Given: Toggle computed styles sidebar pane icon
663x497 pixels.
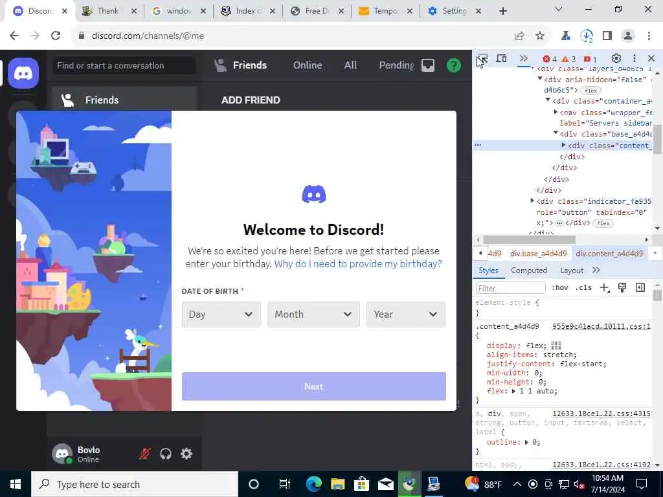Looking at the screenshot, I should 640,288.
